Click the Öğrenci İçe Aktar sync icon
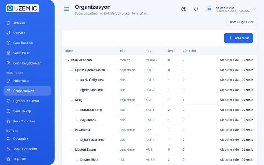Viewport: 264px width, 165px height. (8, 101)
